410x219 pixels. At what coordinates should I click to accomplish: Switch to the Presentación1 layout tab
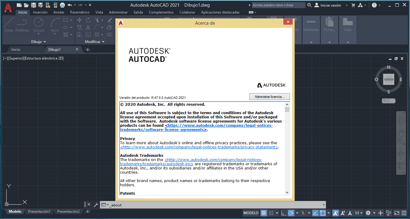39,211
